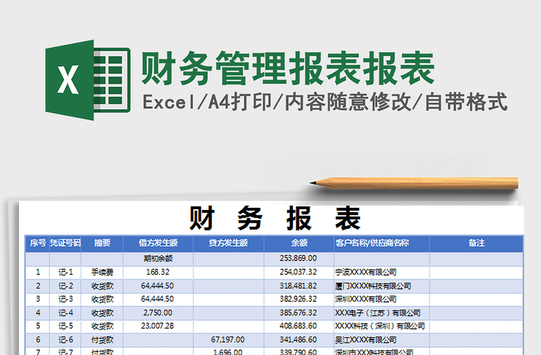This screenshot has height=355, width=541.
Task: Select the heading 财务管理报表报表
Action: pos(288,69)
